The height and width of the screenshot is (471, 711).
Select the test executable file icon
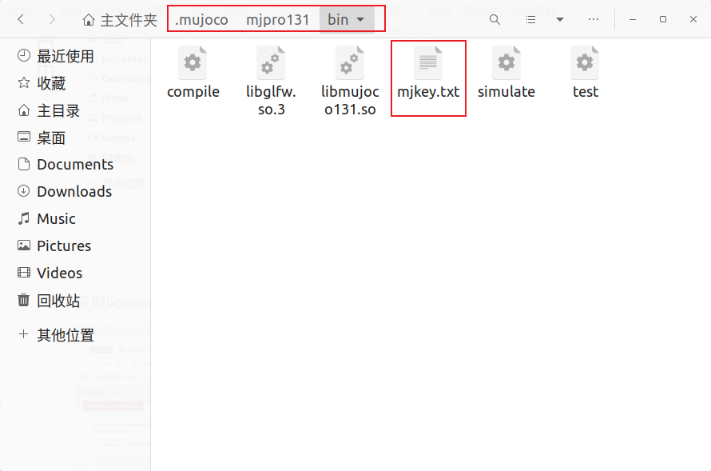pyautogui.click(x=585, y=62)
